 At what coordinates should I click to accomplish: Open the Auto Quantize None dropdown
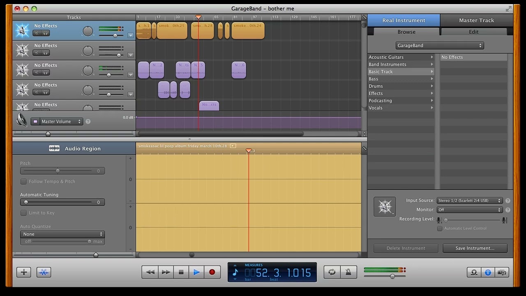pyautogui.click(x=62, y=234)
